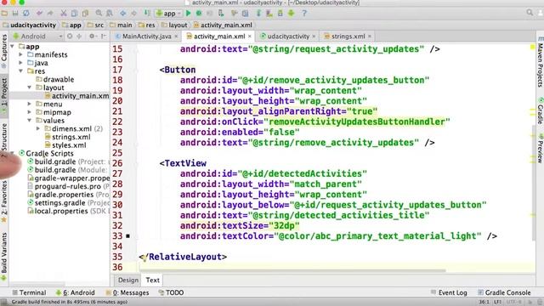Click the Search Everywhere magnifier icon
This screenshot has height=306, width=544.
coord(530,13)
